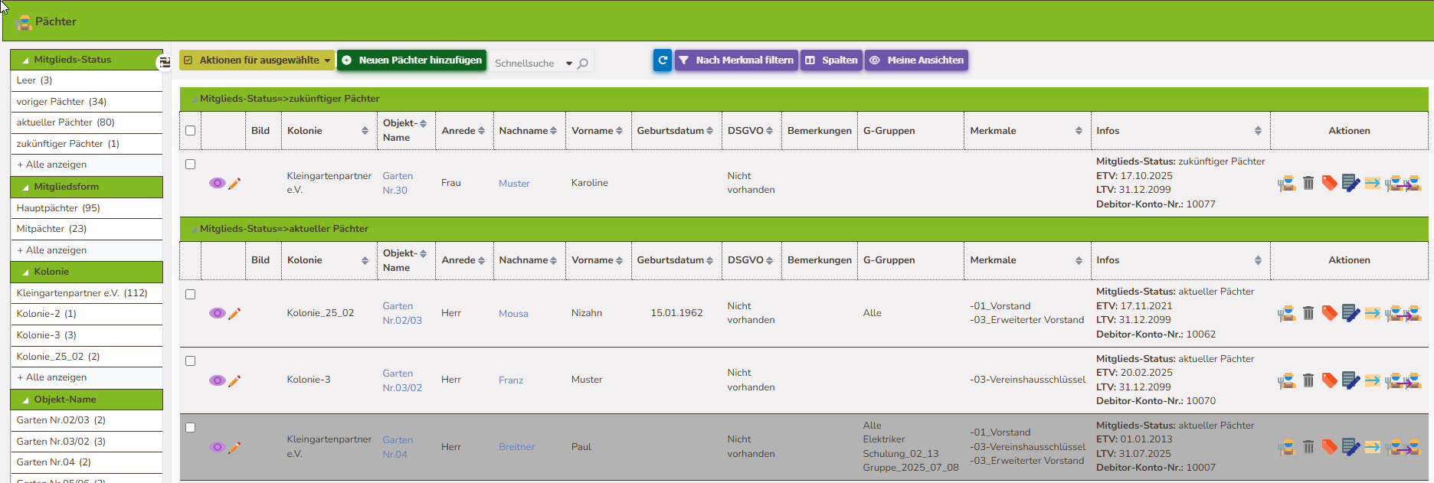Screen dimensions: 1434x483
Task: Click the double-farmer transfer icon for Nizahn Mousa
Action: pos(1404,313)
